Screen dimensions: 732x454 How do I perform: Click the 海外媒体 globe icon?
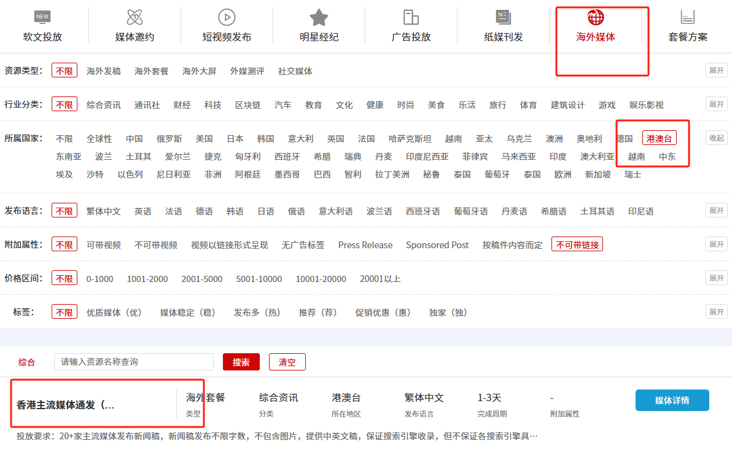tap(596, 17)
